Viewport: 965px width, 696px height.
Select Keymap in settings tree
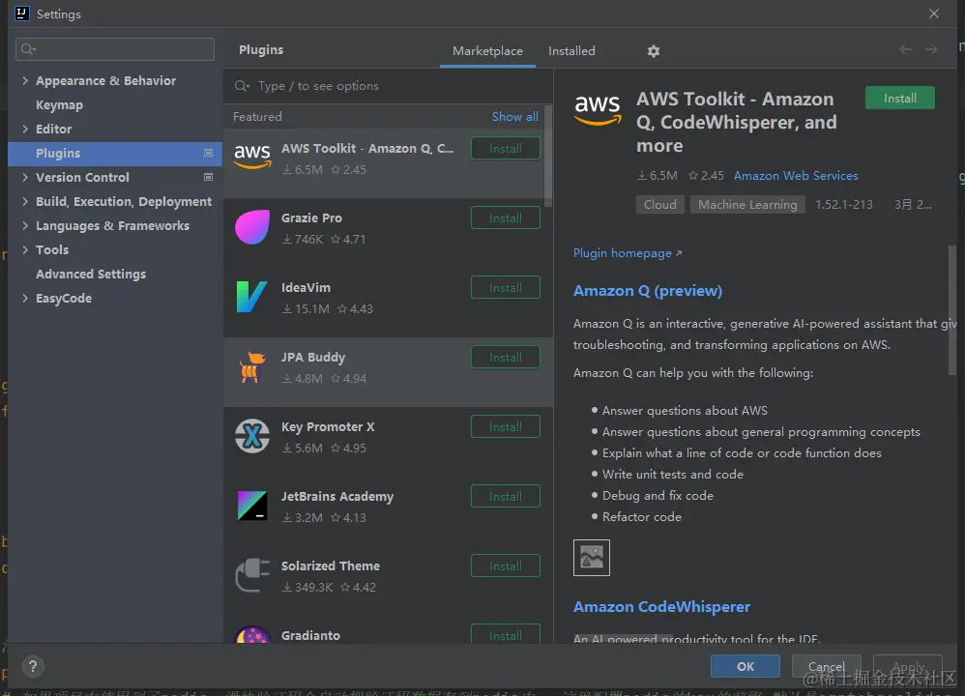(59, 105)
